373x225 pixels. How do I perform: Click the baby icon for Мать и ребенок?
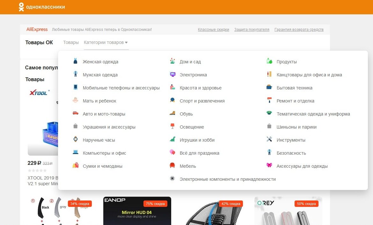point(76,100)
